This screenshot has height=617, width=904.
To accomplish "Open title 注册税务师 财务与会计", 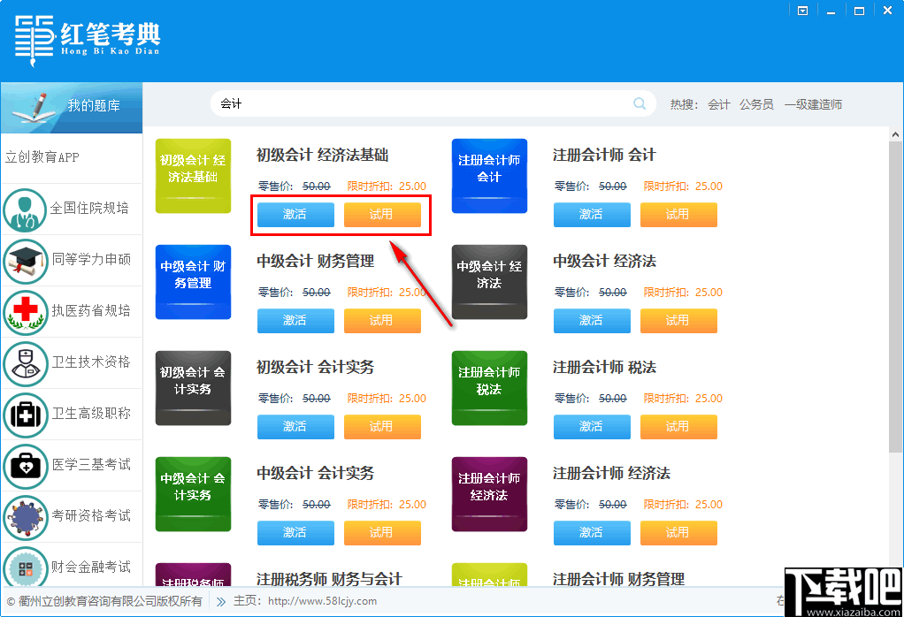I will point(329,579).
